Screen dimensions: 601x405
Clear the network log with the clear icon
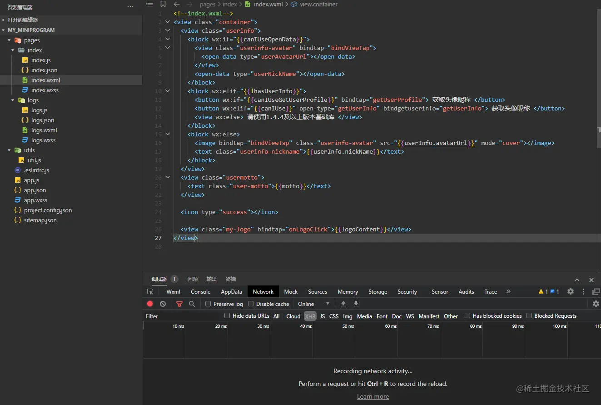[163, 304]
